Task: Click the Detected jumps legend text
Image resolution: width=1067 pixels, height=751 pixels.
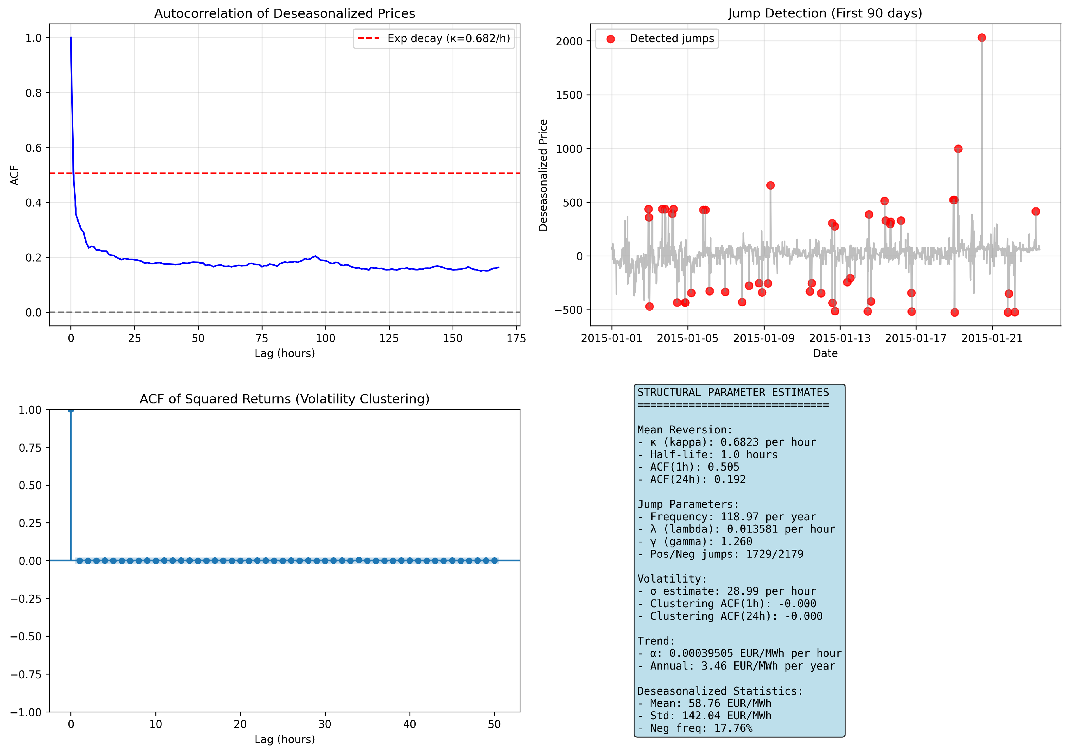Action: (671, 39)
